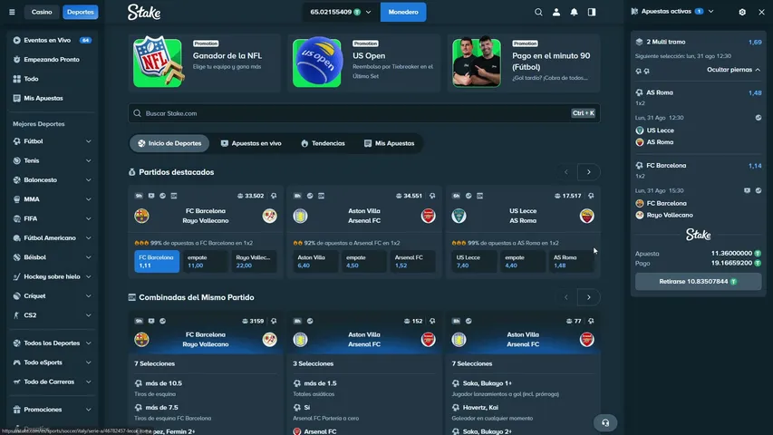This screenshot has height=435, width=773.
Task: Open Apuestas activas dropdown
Action: click(672, 12)
